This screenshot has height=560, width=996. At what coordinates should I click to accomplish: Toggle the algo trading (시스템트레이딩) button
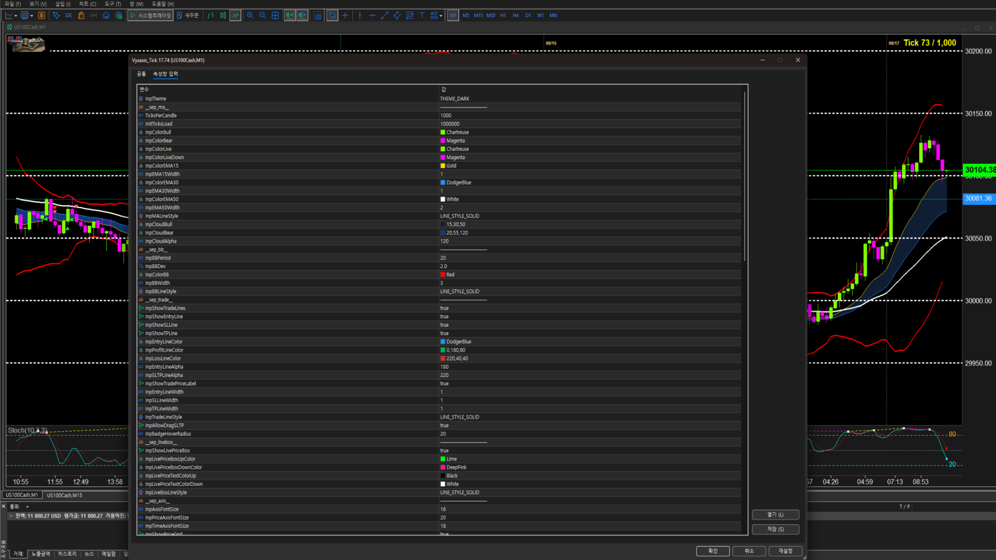[150, 16]
